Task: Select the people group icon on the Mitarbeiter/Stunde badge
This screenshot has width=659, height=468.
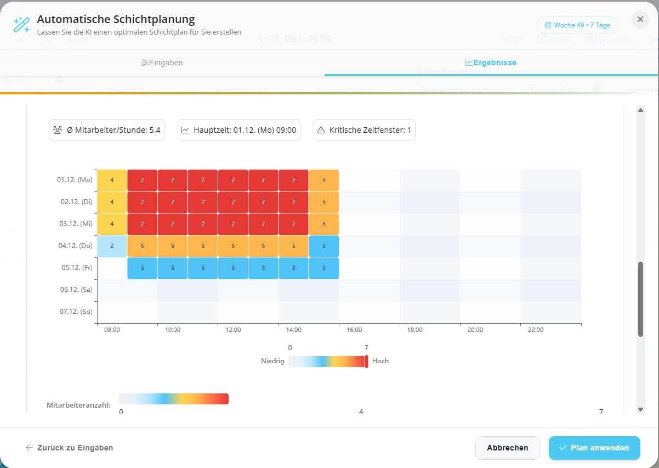Action: coord(58,129)
